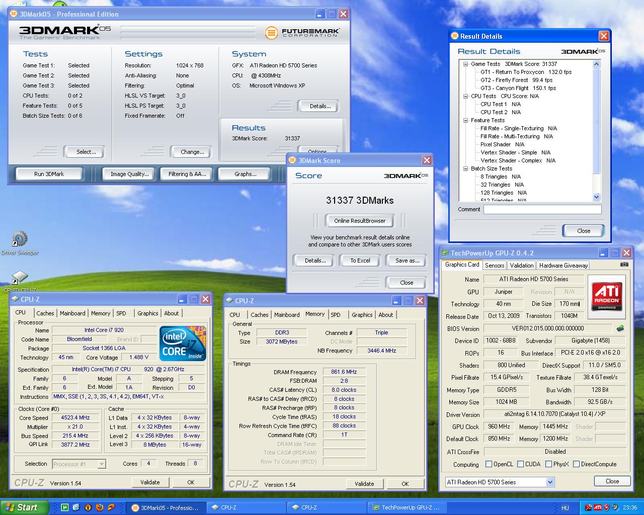Launch Firefox from the quick launch bar
644x515 pixels.
point(99,507)
